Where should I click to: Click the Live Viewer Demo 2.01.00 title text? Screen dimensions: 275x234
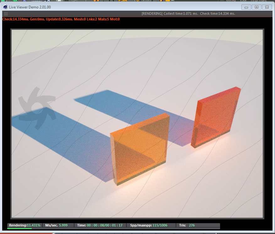(x=30, y=7)
